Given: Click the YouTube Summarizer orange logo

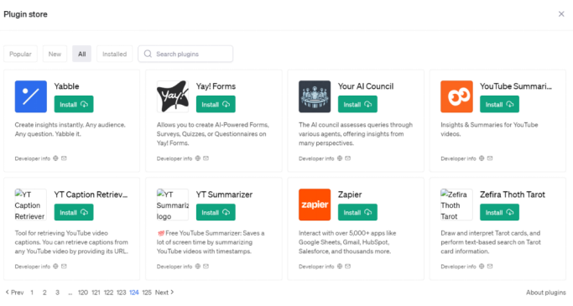Looking at the screenshot, I should click(456, 96).
